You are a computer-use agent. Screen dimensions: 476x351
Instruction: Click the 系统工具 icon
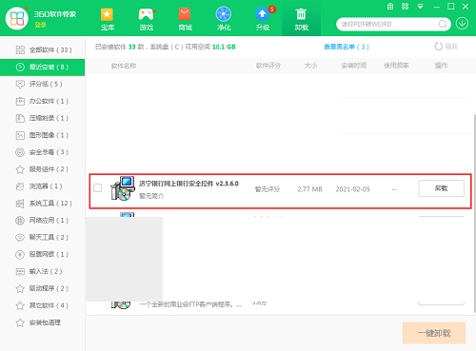click(20, 204)
